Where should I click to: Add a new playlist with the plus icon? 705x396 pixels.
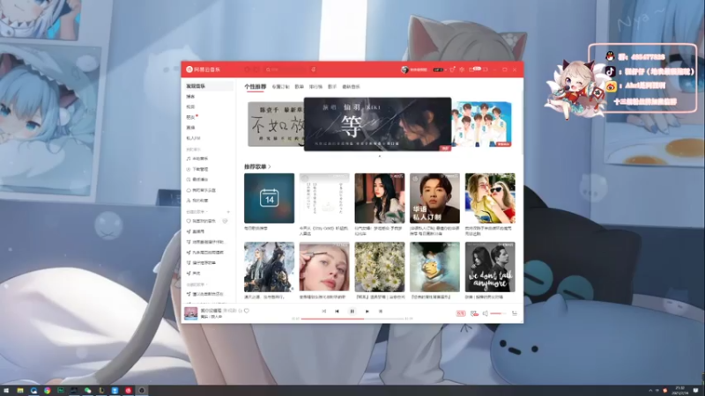[x=228, y=212]
